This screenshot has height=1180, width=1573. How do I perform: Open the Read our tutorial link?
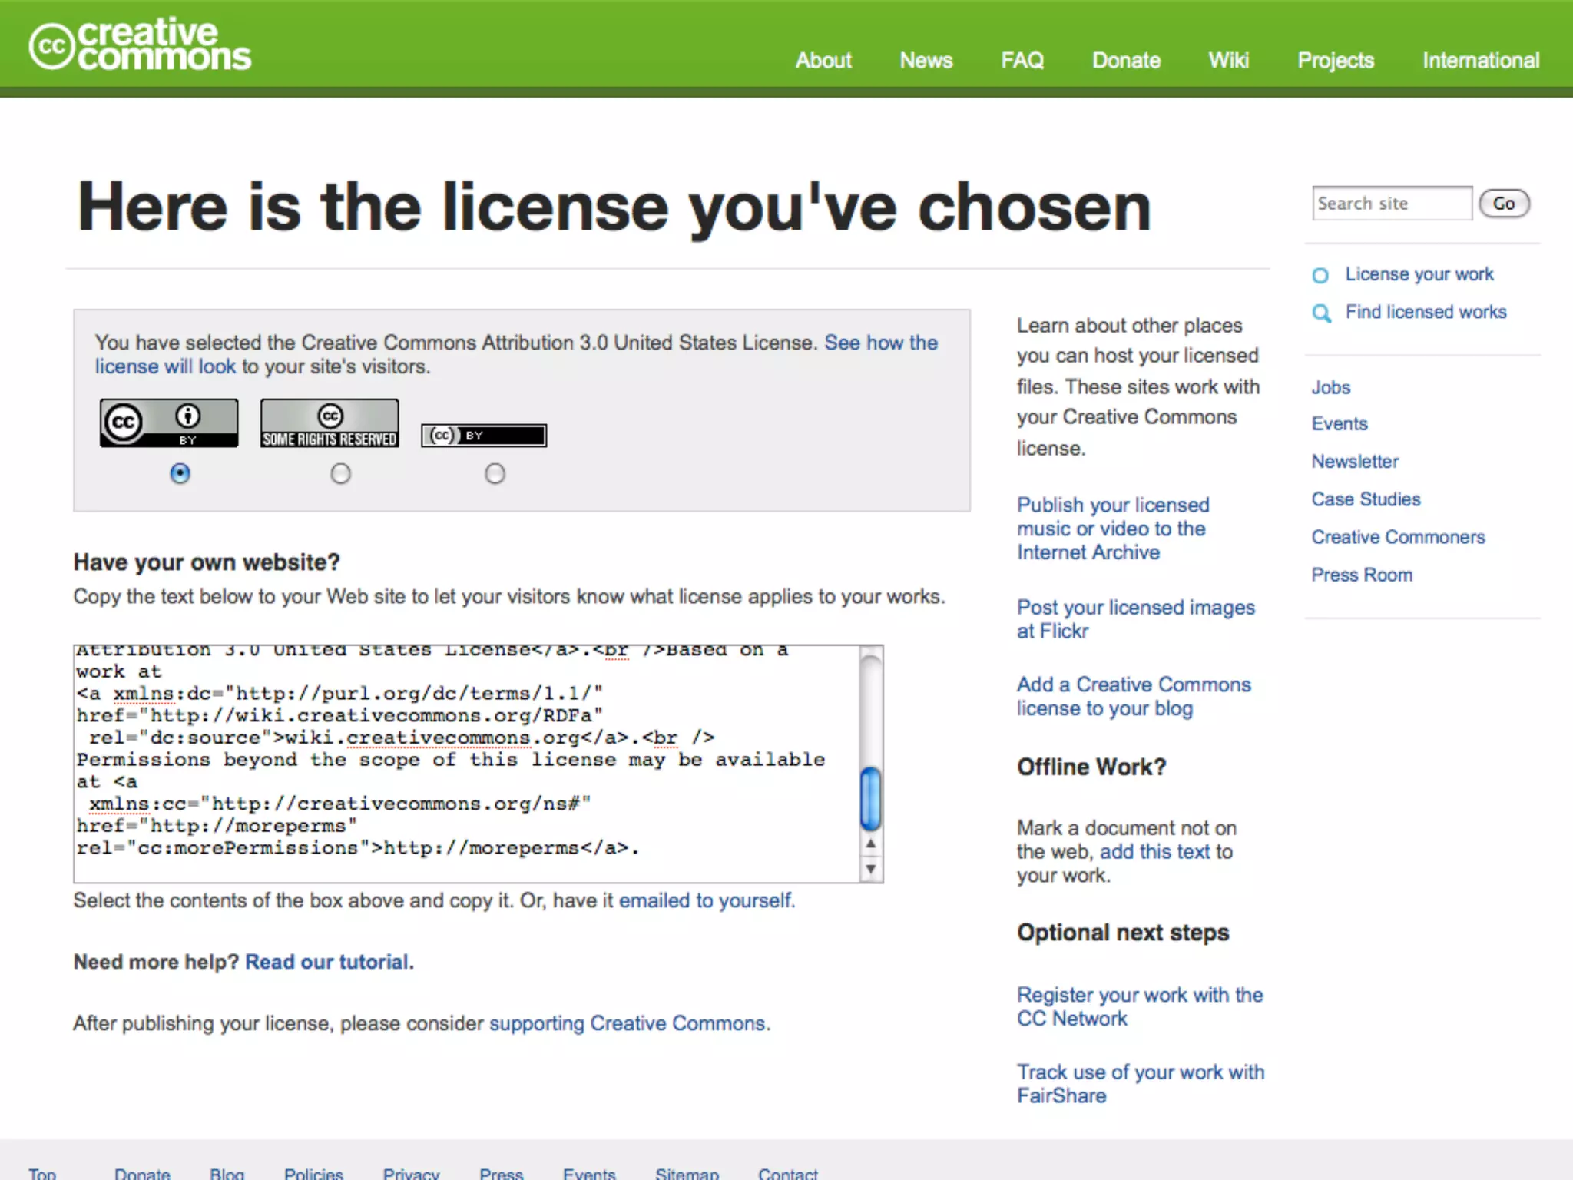(329, 962)
